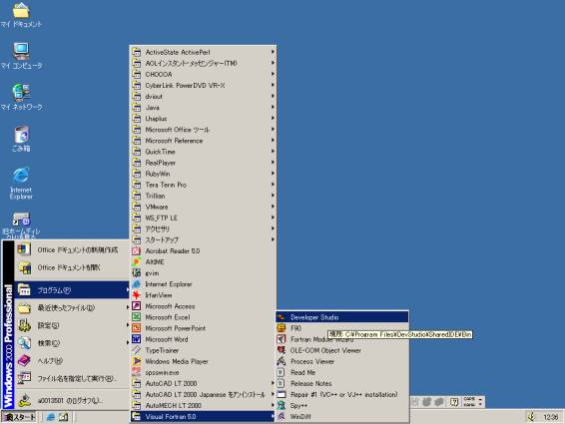Expand the CHOCOA submenu arrow
Image resolution: width=565 pixels, height=424 pixels.
click(x=273, y=74)
